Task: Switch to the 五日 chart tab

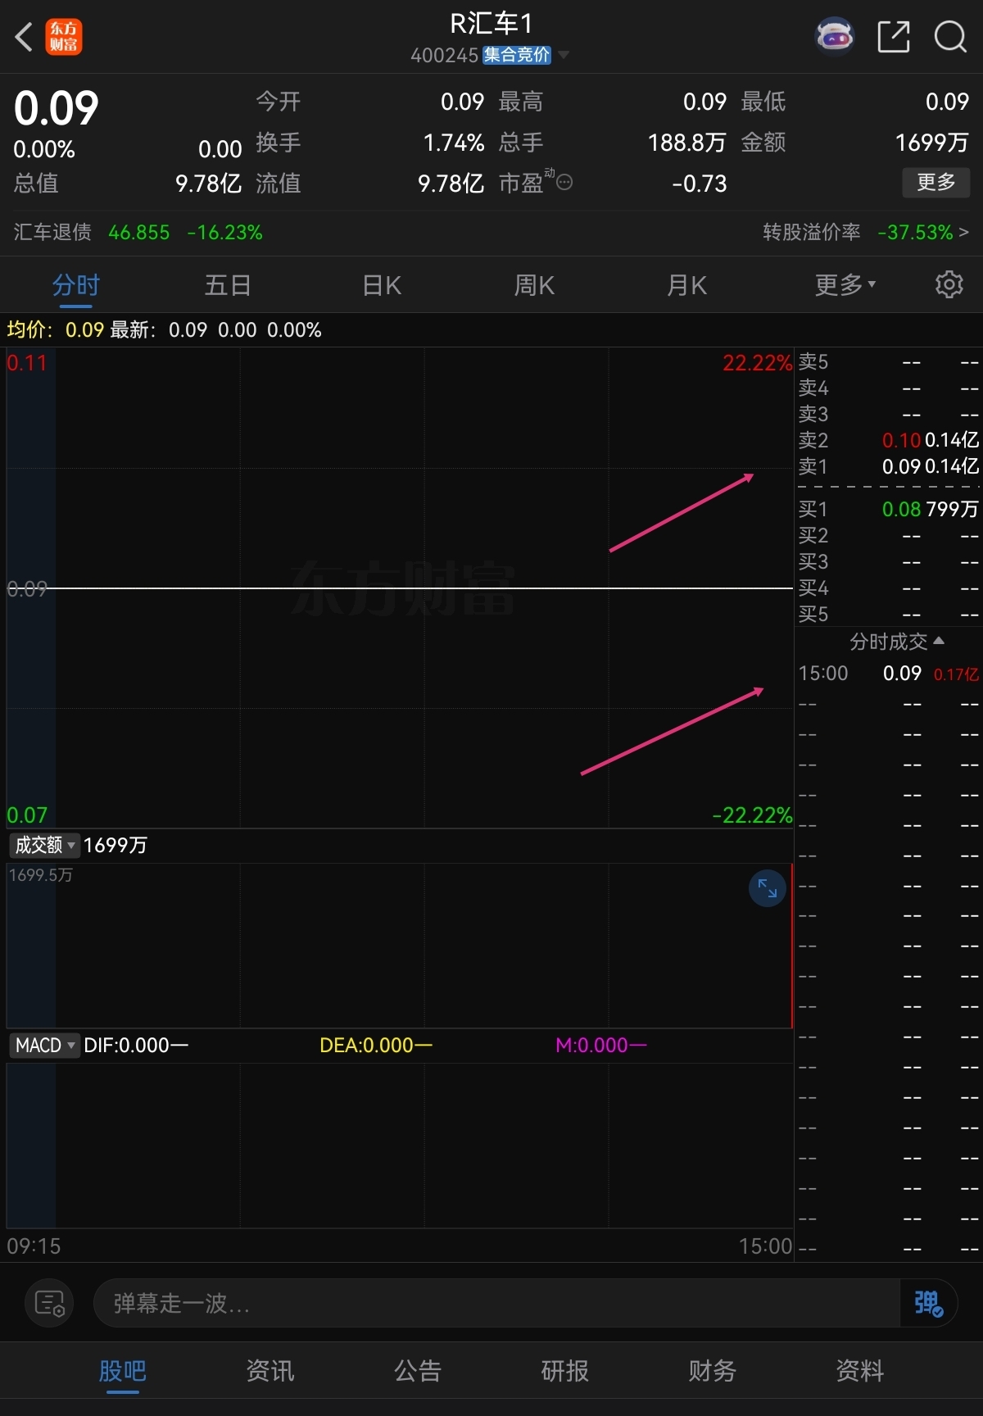Action: click(228, 285)
